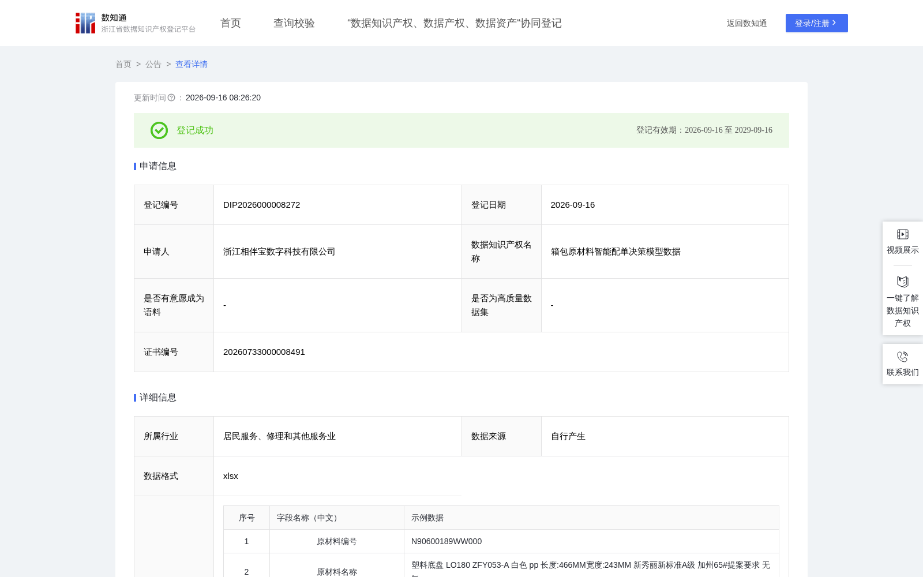This screenshot has width=923, height=577.
Task: Go to 公告 in the breadcrumb
Action: [153, 64]
